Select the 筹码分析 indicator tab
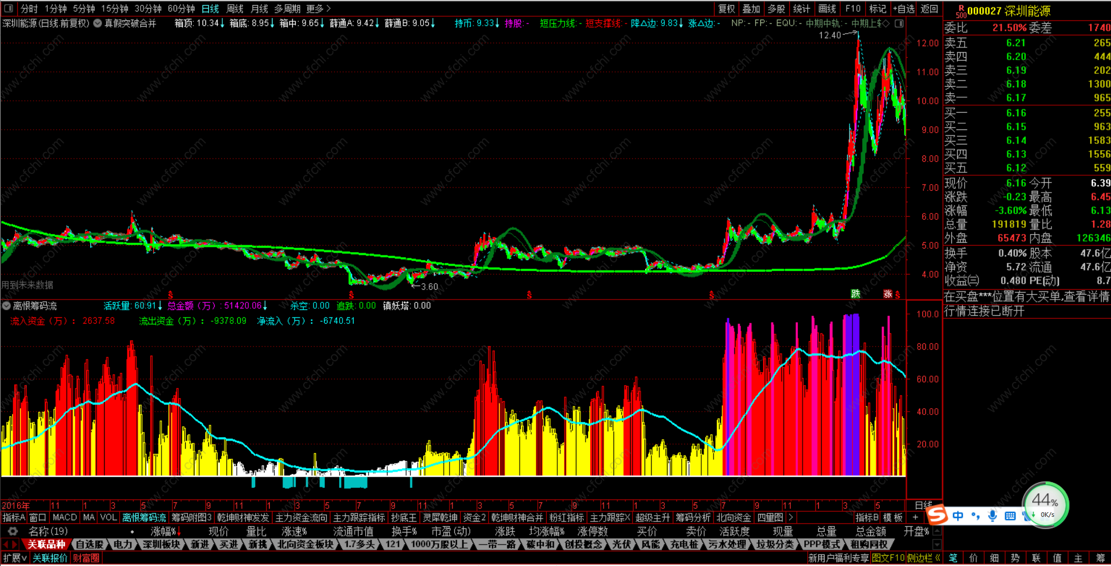 click(x=693, y=517)
